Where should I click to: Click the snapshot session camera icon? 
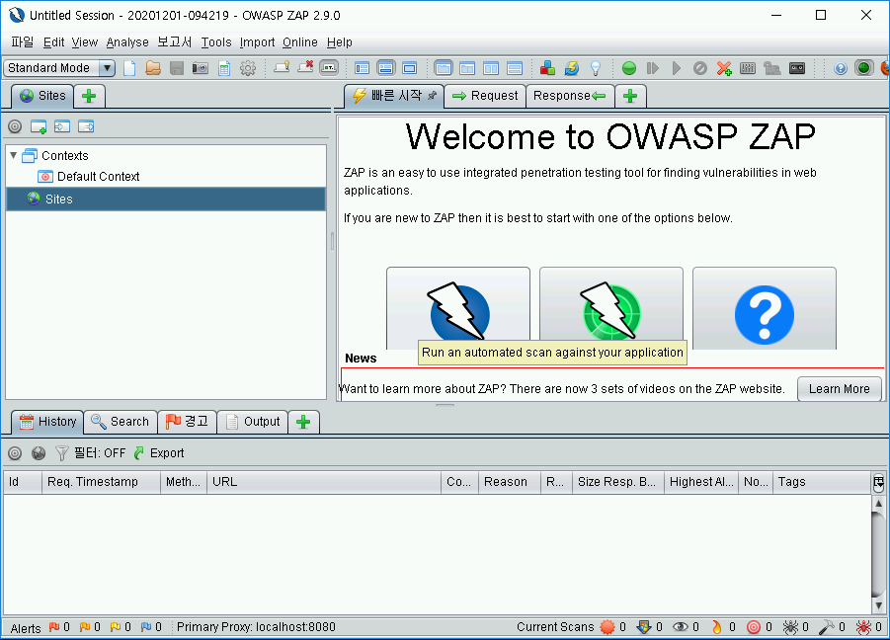click(x=200, y=69)
